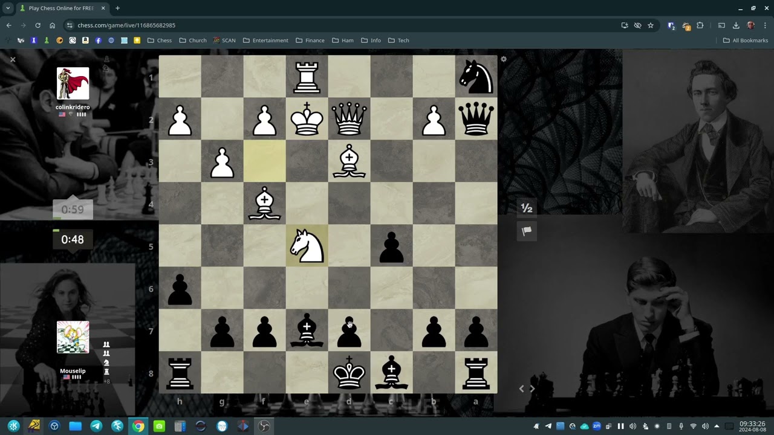
Task: Reload the chess.com page
Action: click(x=37, y=25)
